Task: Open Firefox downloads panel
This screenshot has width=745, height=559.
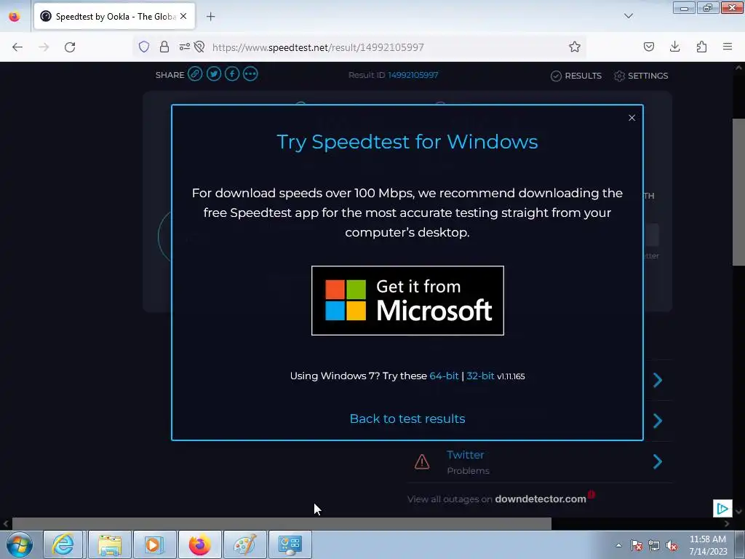Action: pos(674,47)
